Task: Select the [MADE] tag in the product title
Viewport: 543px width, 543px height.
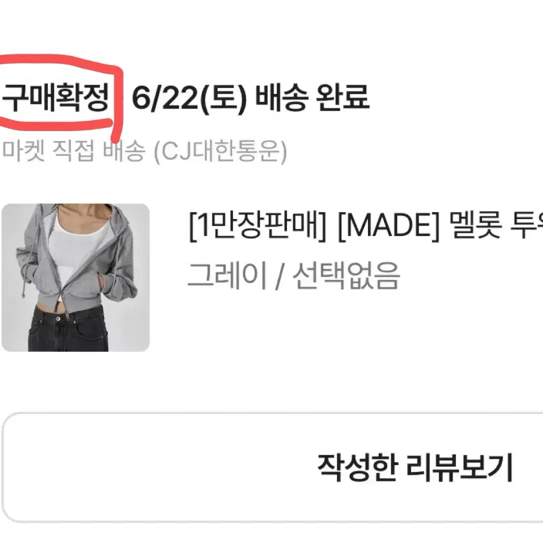Action: click(388, 226)
